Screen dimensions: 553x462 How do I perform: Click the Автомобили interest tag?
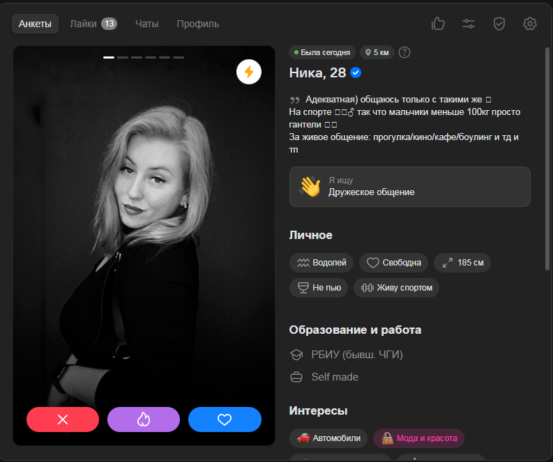[x=328, y=438]
